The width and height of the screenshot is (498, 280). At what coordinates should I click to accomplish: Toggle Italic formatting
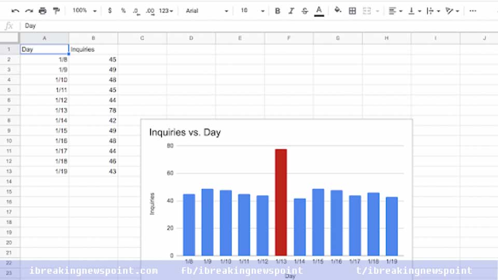[291, 10]
